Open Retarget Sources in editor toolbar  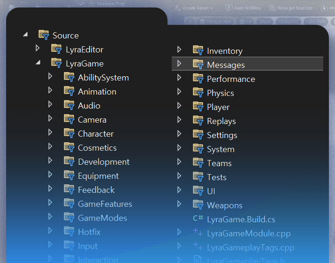click(291, 8)
